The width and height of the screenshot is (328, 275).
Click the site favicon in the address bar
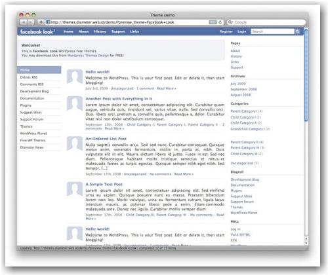[x=48, y=22]
